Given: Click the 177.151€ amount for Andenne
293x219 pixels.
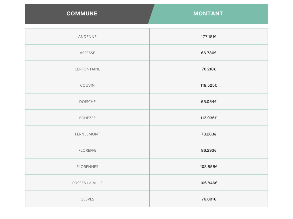Looking at the screenshot, I should (209, 37).
